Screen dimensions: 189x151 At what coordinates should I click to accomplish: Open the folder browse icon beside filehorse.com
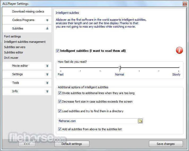click(x=140, y=121)
